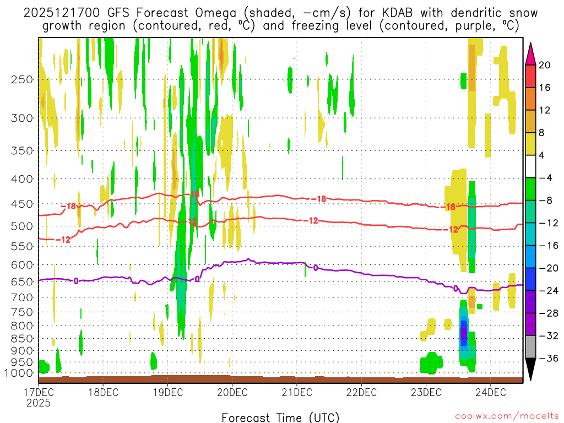The image size is (564, 423).
Task: Click the color bar value label -16
Action: click(x=548, y=246)
